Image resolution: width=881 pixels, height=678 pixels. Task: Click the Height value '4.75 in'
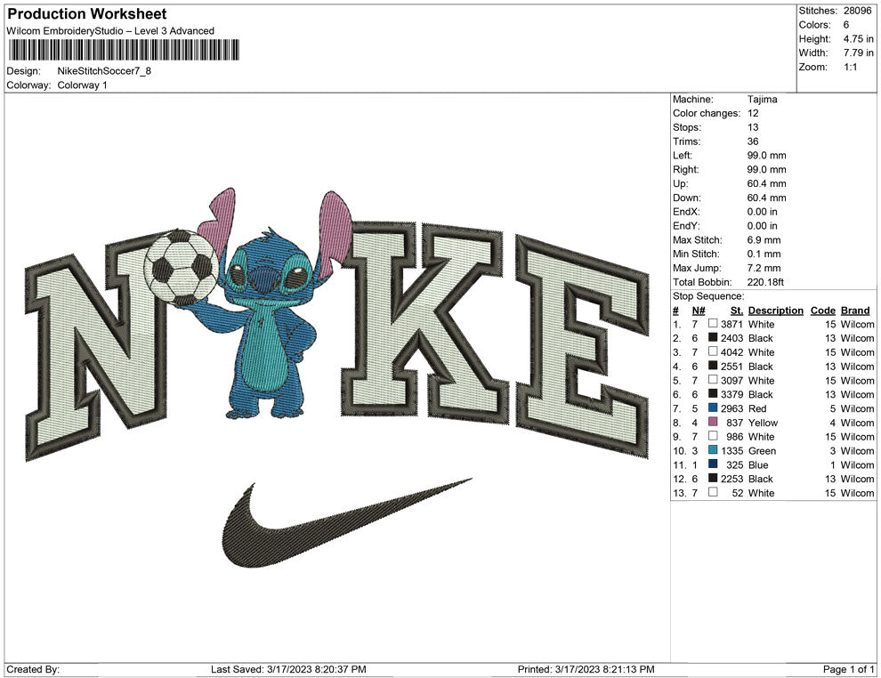(x=859, y=39)
